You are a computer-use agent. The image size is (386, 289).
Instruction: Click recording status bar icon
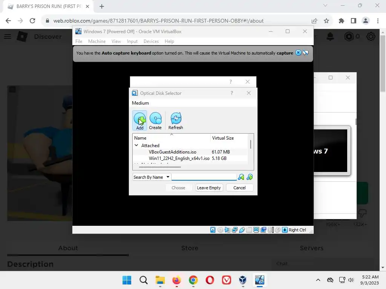pos(263,230)
